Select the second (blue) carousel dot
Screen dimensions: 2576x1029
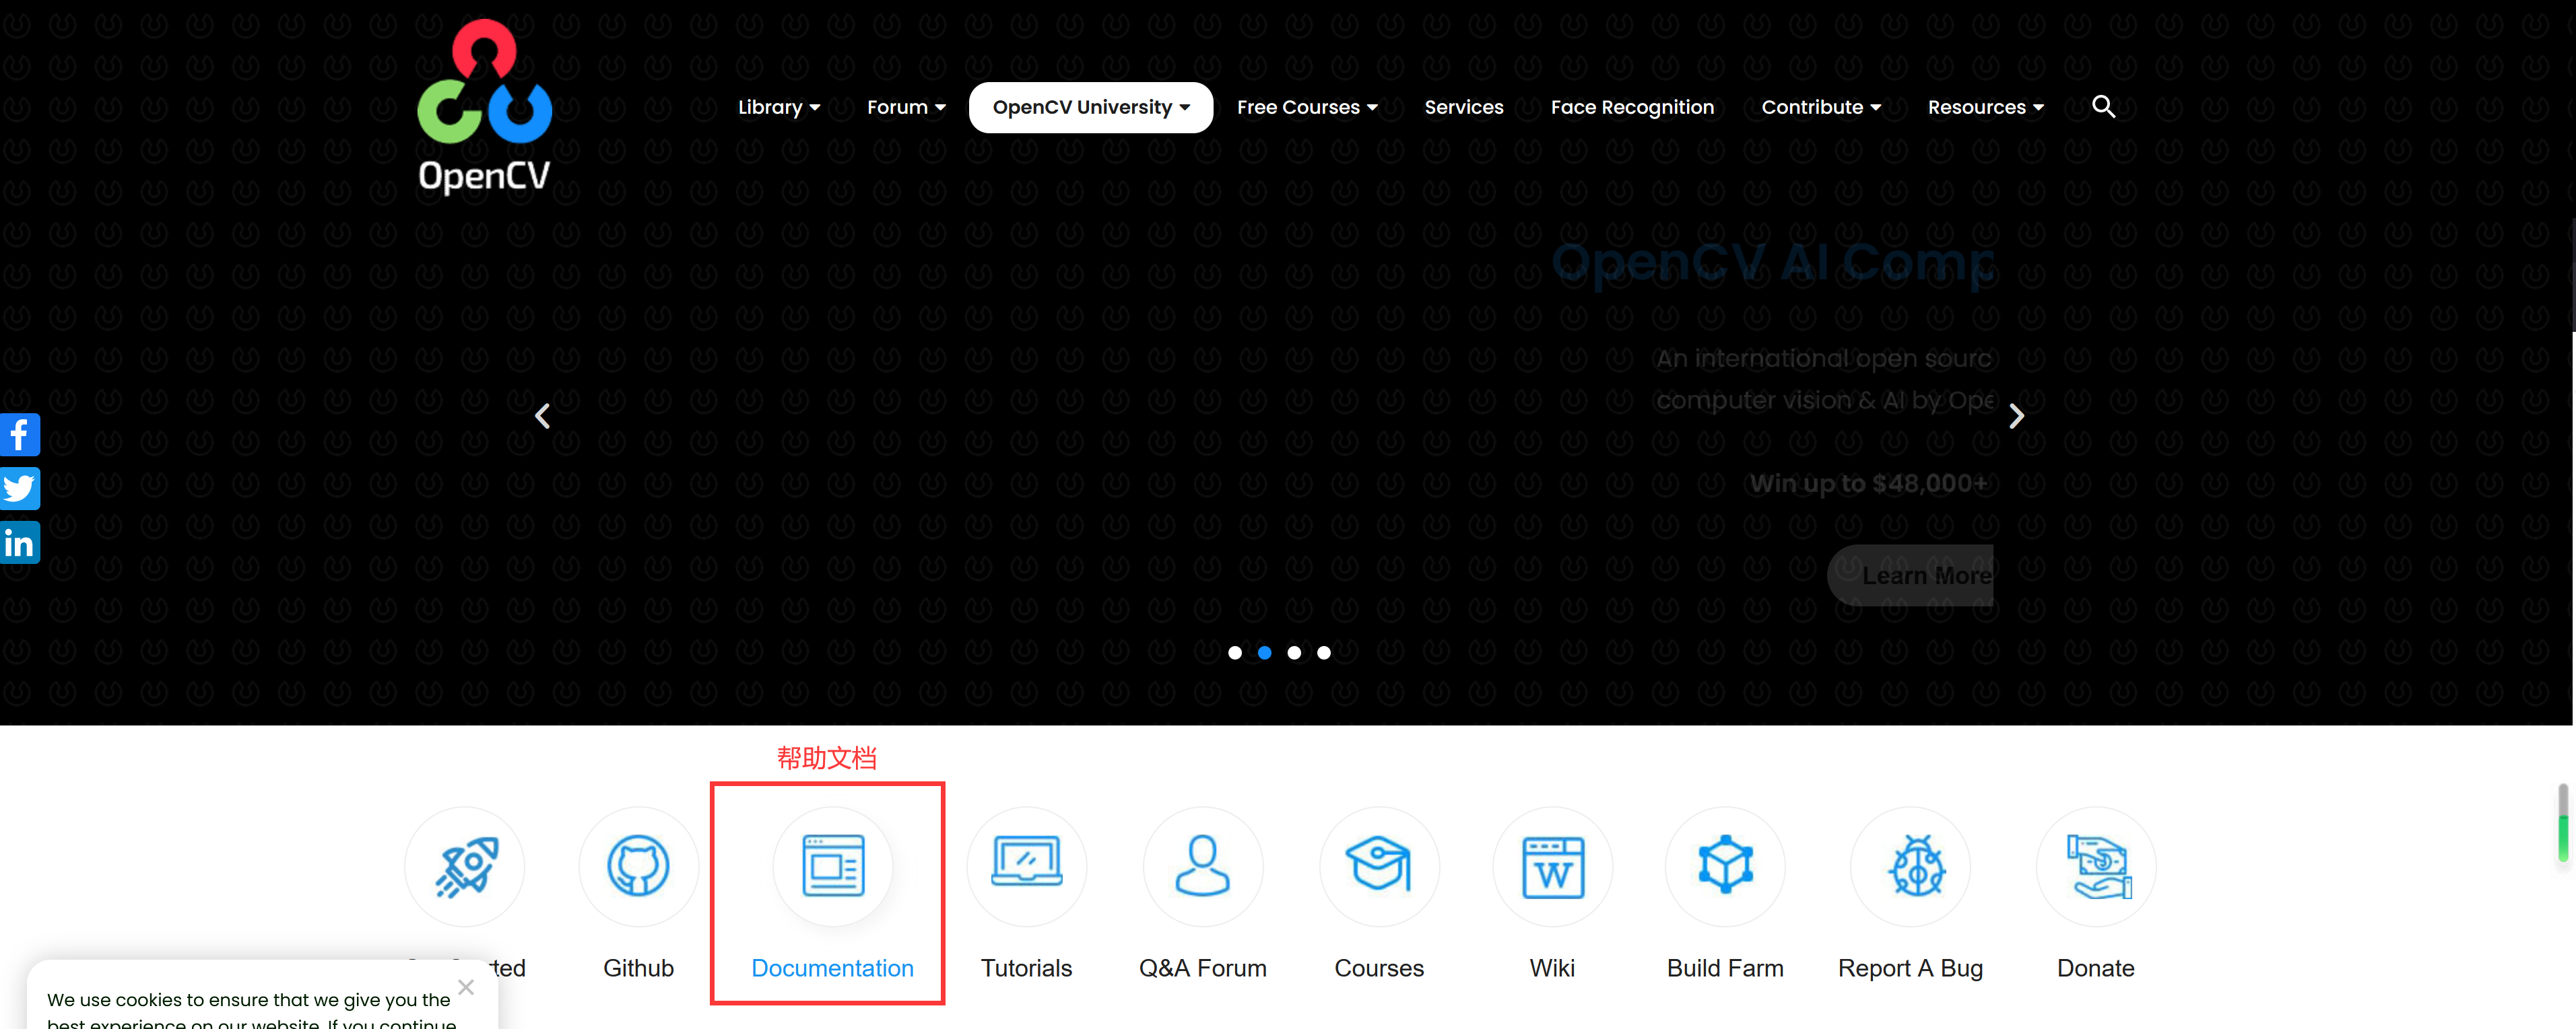pyautogui.click(x=1264, y=652)
